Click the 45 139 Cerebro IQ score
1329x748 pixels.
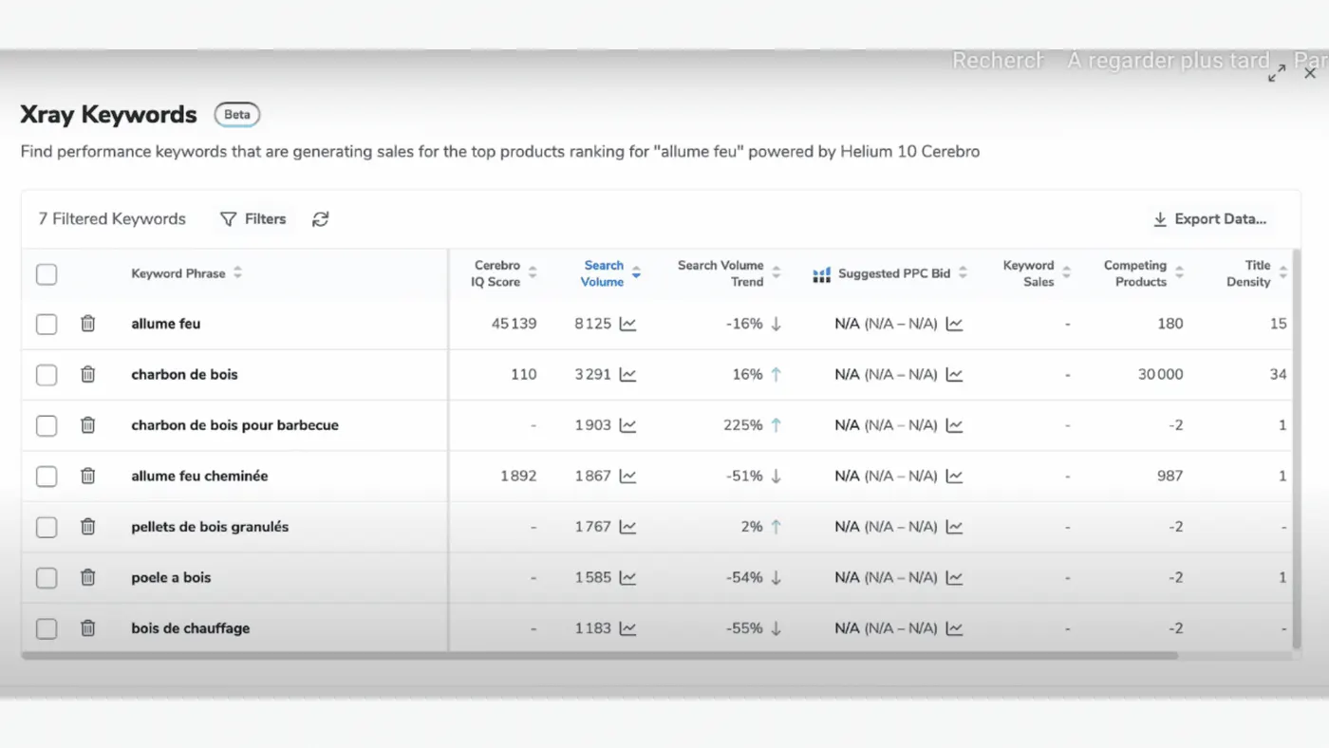point(514,324)
